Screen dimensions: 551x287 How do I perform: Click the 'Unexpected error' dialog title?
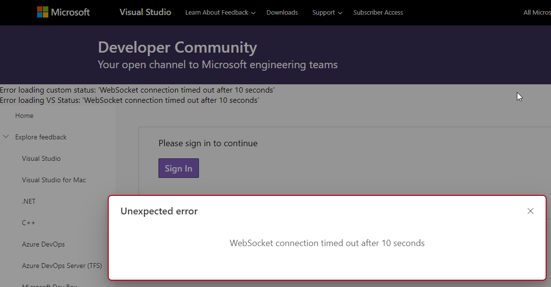(x=159, y=211)
